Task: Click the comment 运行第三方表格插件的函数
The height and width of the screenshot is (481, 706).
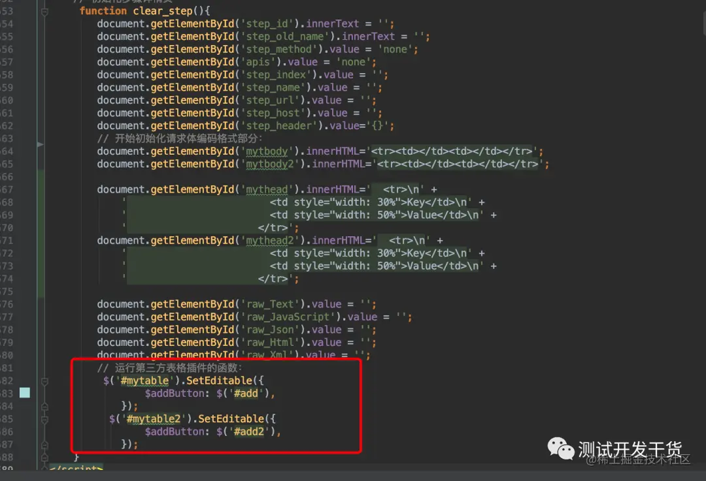Action: (x=170, y=367)
